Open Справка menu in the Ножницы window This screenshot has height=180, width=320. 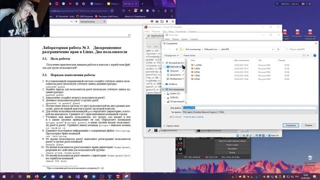click(194, 39)
